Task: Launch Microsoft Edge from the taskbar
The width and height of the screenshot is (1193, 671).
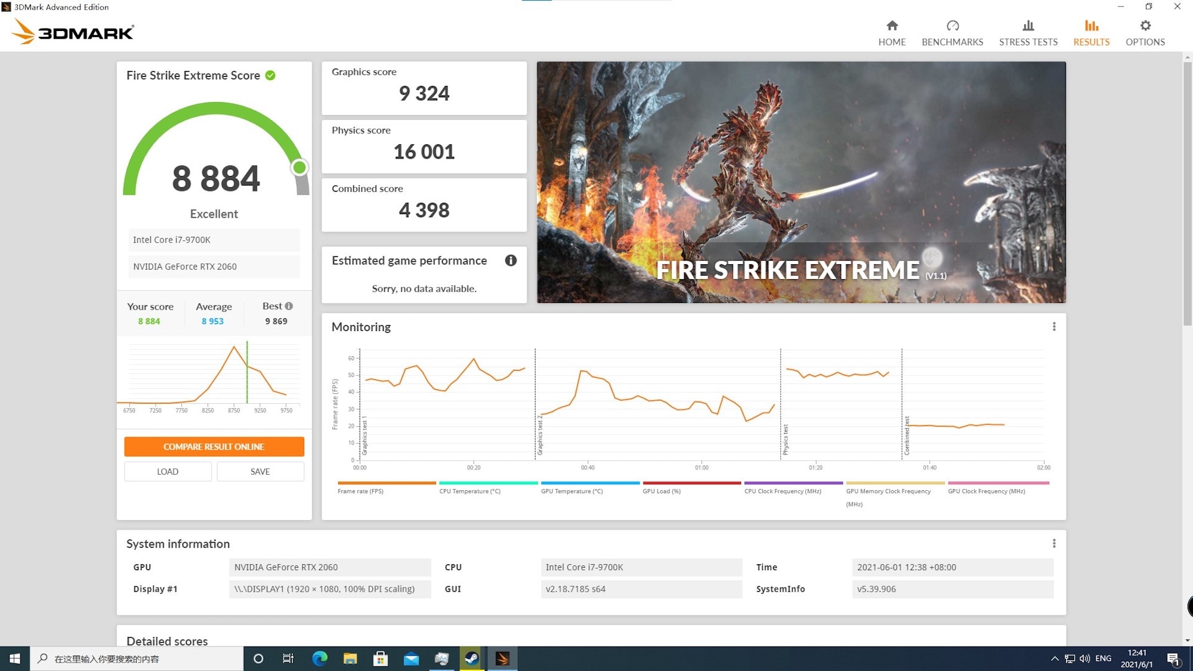Action: (x=320, y=658)
